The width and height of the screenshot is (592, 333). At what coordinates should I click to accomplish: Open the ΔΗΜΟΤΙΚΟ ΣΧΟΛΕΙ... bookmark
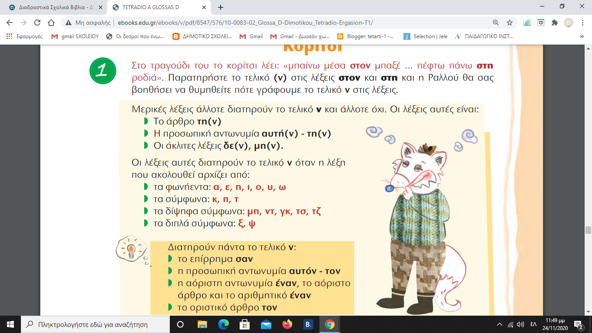tap(202, 36)
